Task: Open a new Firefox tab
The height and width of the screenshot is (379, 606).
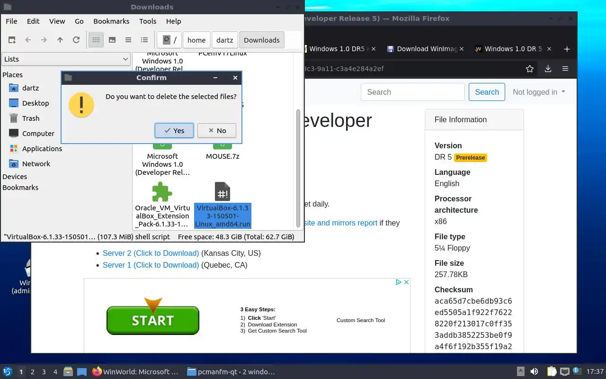Action: coord(567,49)
